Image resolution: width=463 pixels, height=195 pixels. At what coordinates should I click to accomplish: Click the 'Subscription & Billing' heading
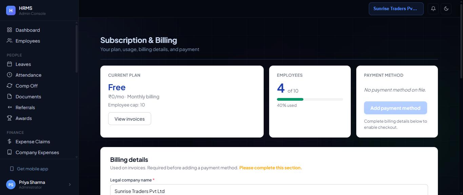pos(139,40)
